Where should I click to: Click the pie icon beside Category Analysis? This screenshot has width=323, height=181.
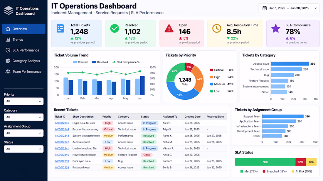[8, 61]
